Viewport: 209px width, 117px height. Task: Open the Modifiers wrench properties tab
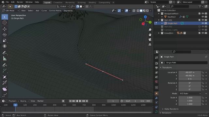pyautogui.click(x=156, y=98)
